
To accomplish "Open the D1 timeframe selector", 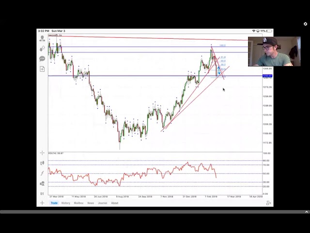I will pyautogui.click(x=42, y=194).
